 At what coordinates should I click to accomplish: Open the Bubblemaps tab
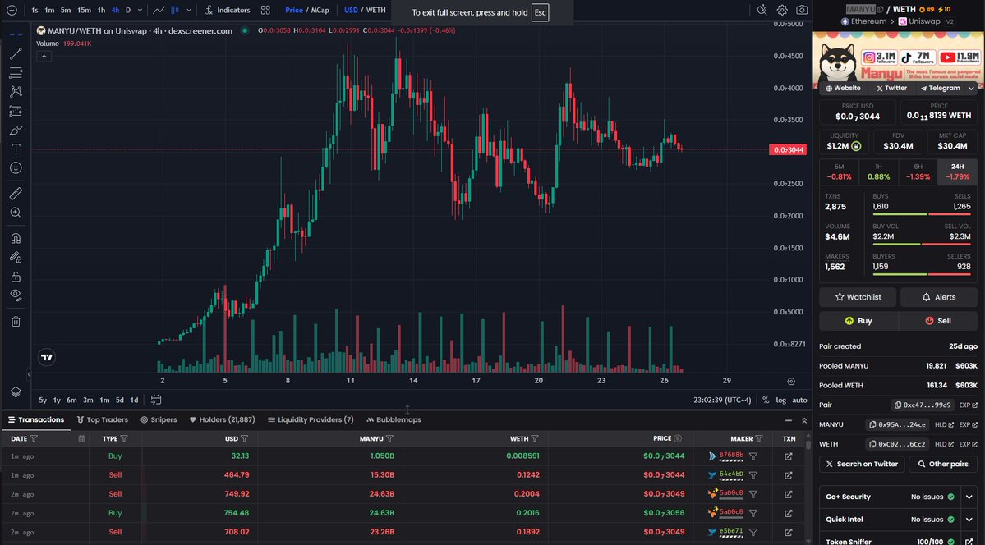[x=394, y=419]
